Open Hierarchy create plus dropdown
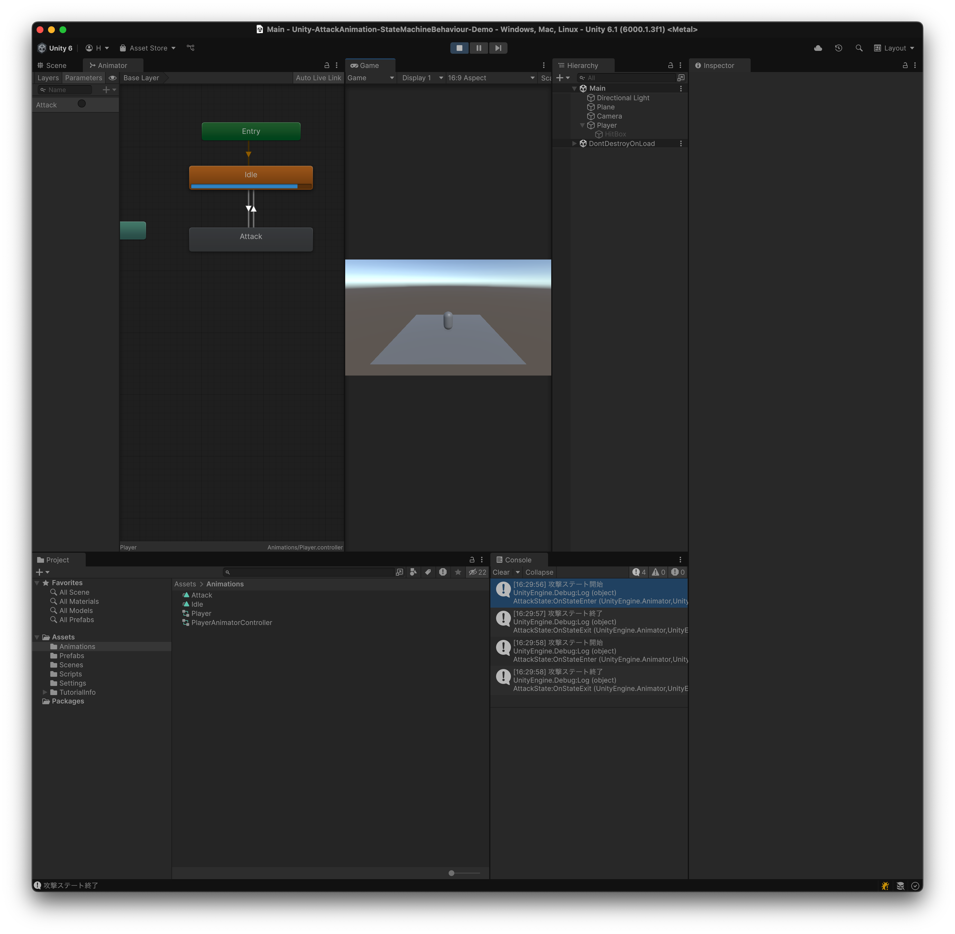 click(x=563, y=78)
